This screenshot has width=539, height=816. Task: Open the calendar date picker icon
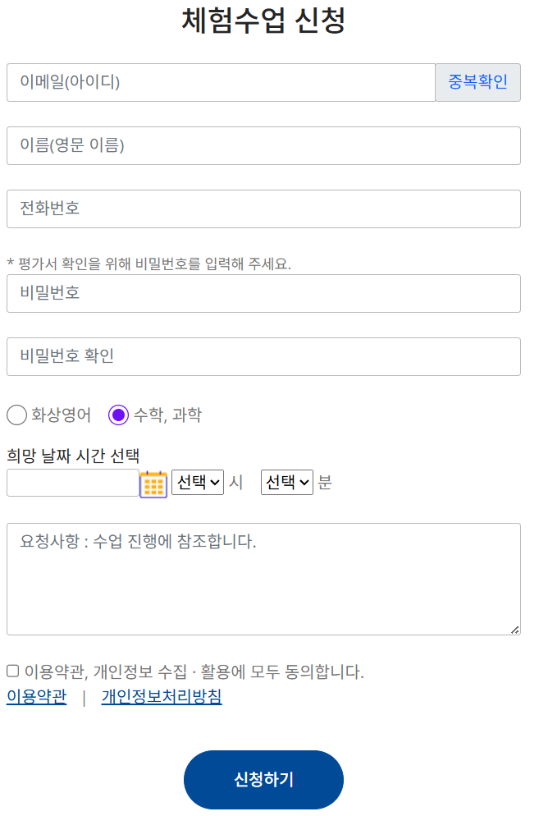(x=153, y=484)
